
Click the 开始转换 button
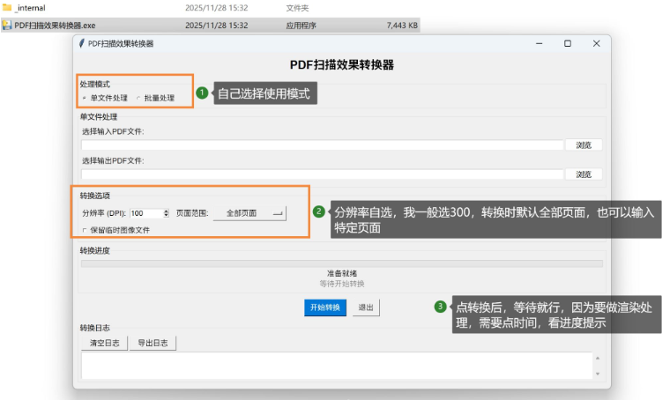click(325, 307)
